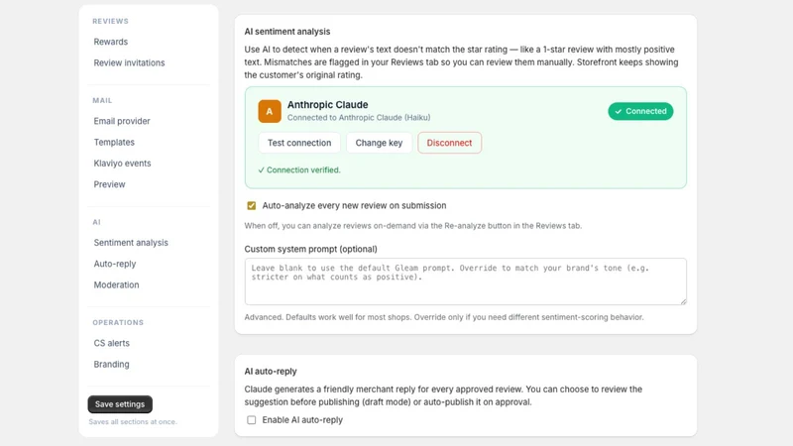Click the 'AI sentiment analysis' heading
Screen dimensions: 793x446
point(287,32)
